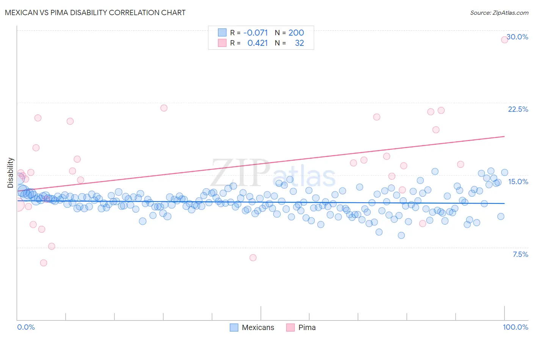Image resolution: width=533 pixels, height=338 pixels.
Task: Click the 0.0% x-axis label
Action: point(26,327)
